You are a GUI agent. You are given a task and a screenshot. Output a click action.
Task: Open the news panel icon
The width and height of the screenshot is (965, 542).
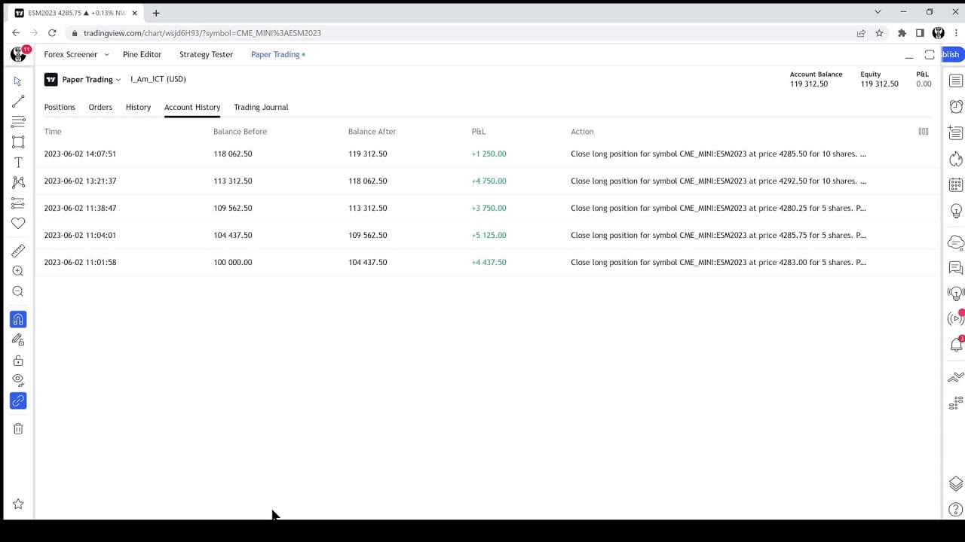[x=956, y=132]
